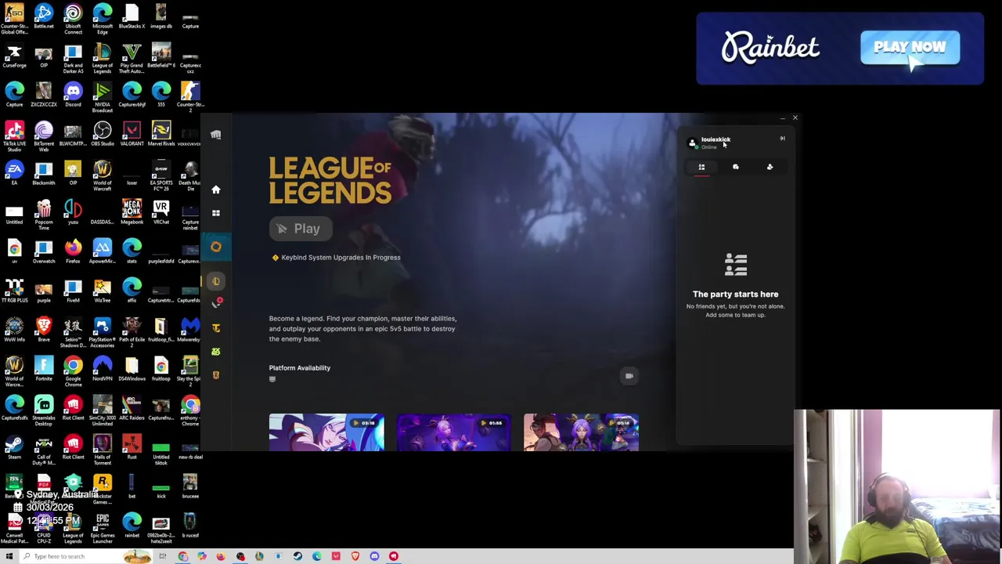The image size is (1002, 564).
Task: Click Keybind System Upgrades In Progress notice
Action: pyautogui.click(x=336, y=257)
